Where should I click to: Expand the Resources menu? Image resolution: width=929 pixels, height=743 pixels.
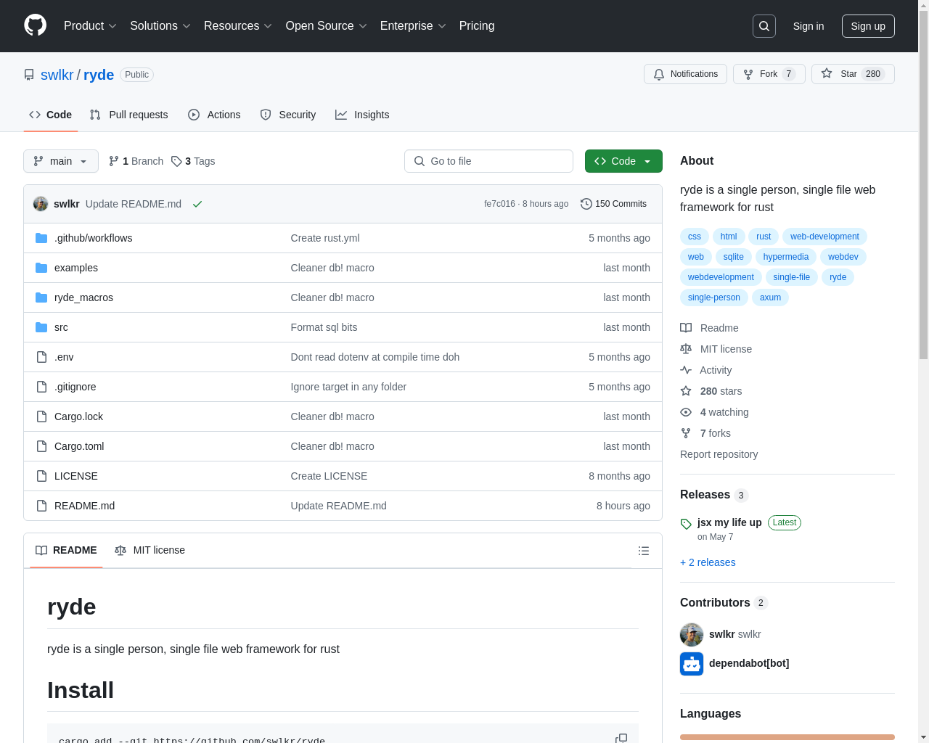[238, 26]
